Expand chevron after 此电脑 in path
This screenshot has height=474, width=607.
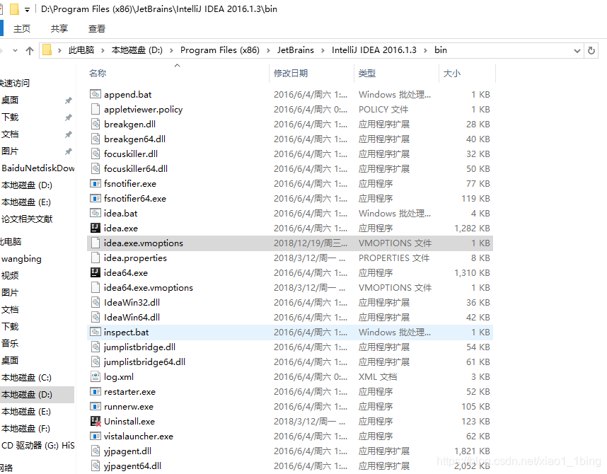pyautogui.click(x=103, y=50)
